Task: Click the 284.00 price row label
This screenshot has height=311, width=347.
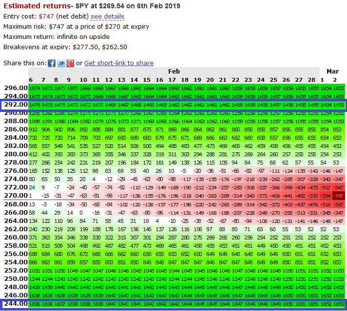Action: [16, 138]
